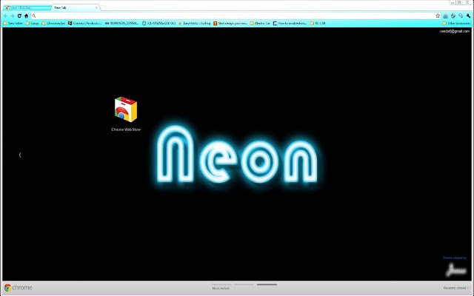Image resolution: width=474 pixels, height=296 pixels.
Task: Open the Christmas List bookmark folder
Action: click(53, 23)
